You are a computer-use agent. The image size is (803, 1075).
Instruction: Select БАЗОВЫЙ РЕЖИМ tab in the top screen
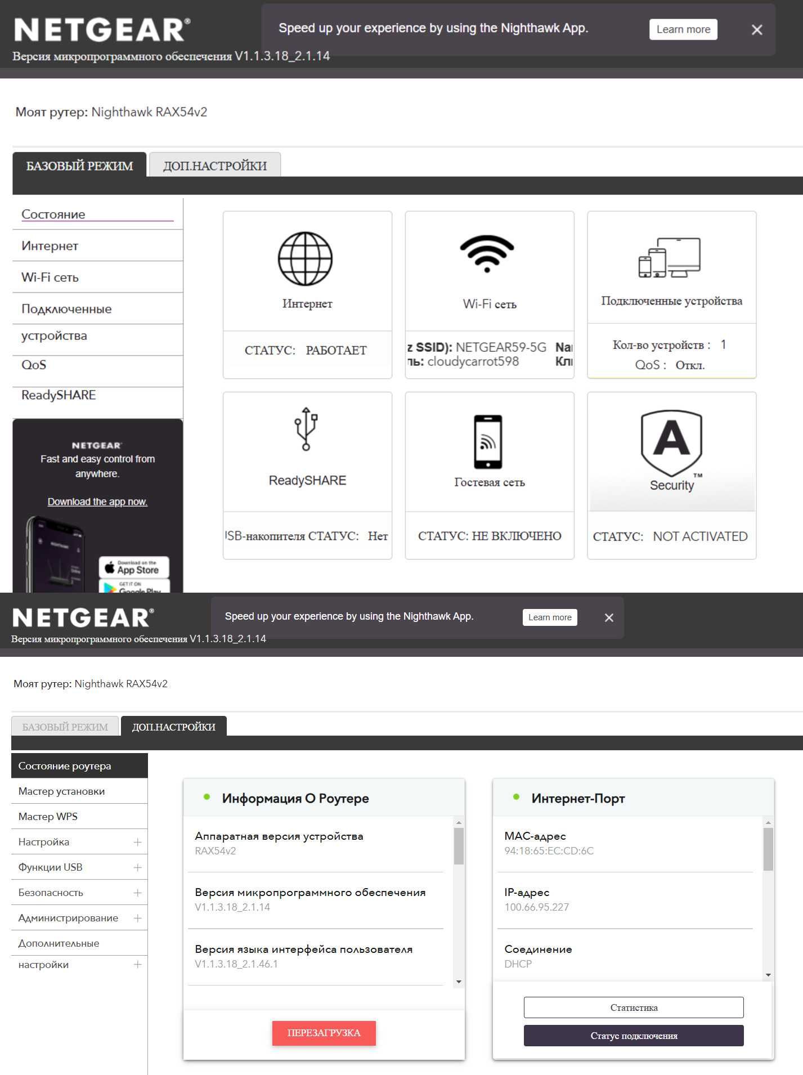(x=79, y=165)
